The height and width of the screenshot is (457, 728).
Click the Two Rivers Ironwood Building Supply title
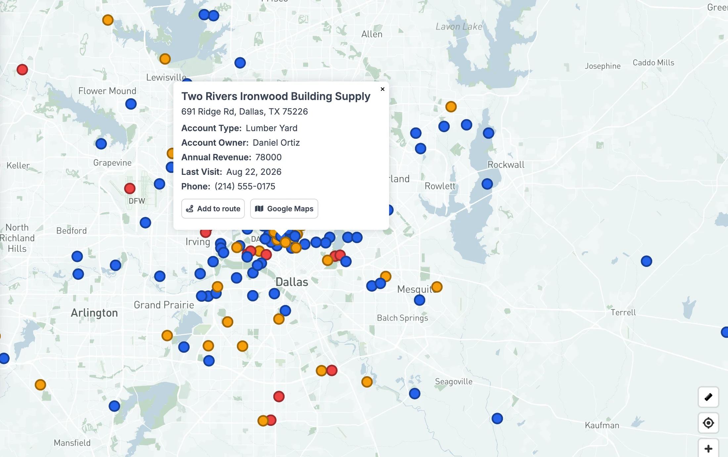[x=276, y=96]
